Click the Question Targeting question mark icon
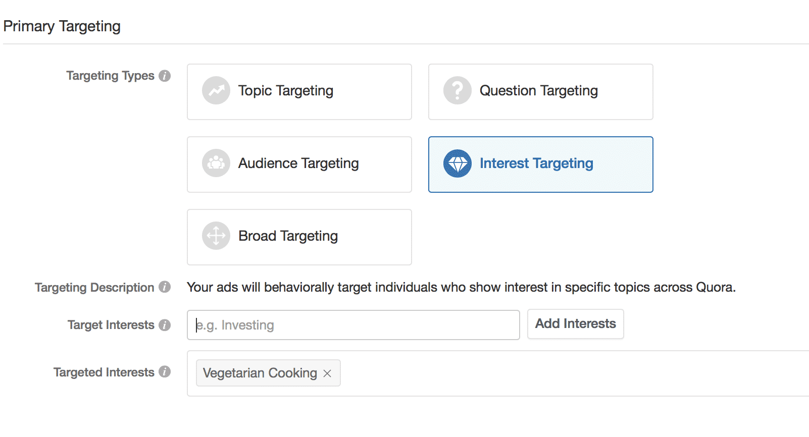Image resolution: width=809 pixels, height=437 pixels. [458, 90]
